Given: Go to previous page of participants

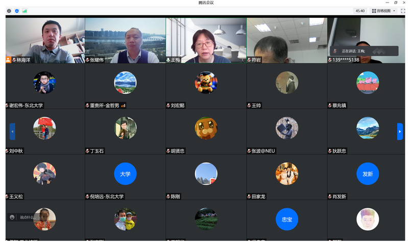Looking at the screenshot, I should click(x=12, y=131).
